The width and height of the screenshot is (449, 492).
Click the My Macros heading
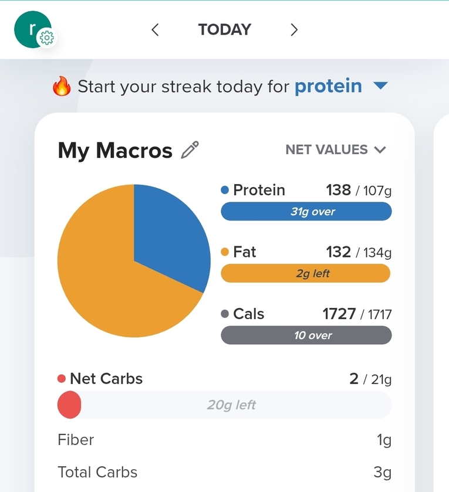pos(115,151)
